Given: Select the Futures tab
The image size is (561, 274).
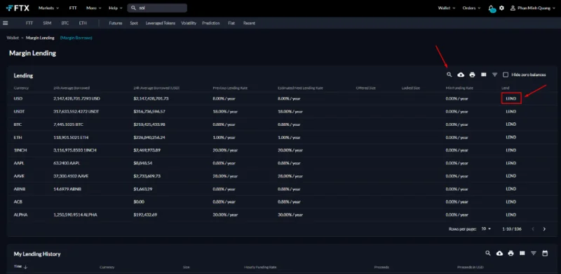Looking at the screenshot, I should pyautogui.click(x=116, y=23).
